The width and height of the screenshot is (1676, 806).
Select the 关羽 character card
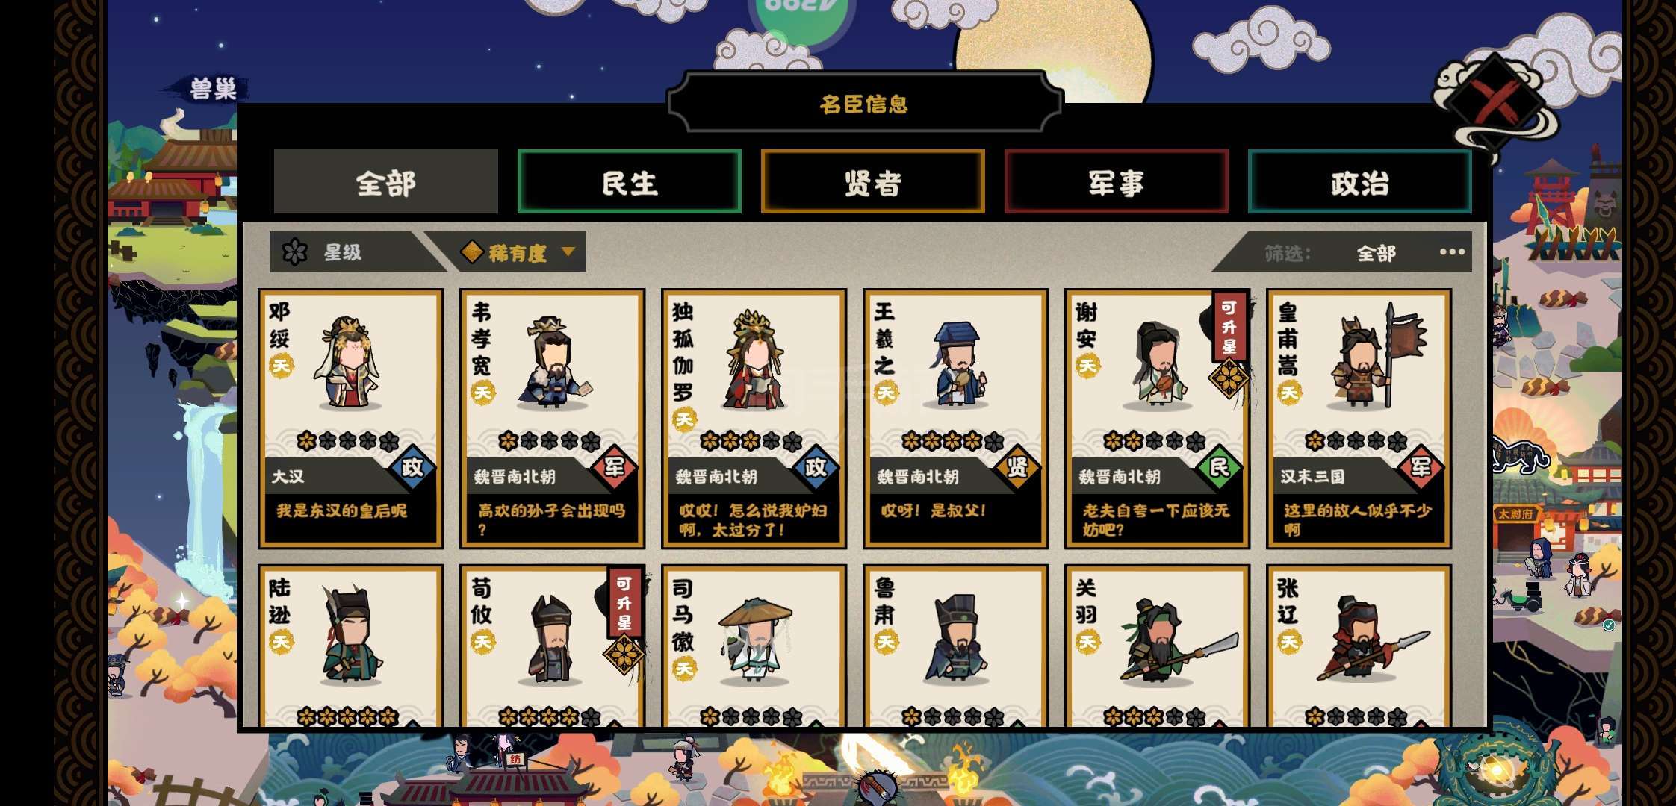coord(1157,646)
